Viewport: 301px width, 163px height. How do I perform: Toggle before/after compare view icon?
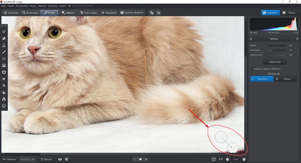point(67,159)
